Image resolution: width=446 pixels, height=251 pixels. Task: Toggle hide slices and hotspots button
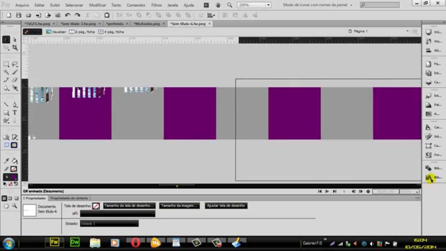[6, 145]
